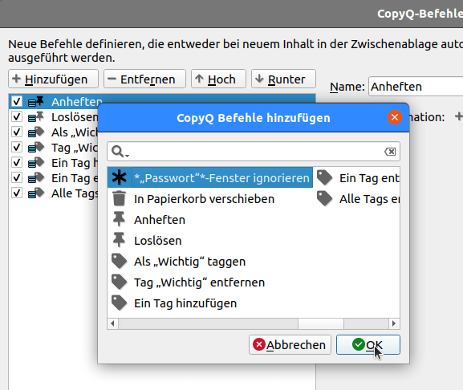Select the Alle Tags e… entry

tap(357, 199)
